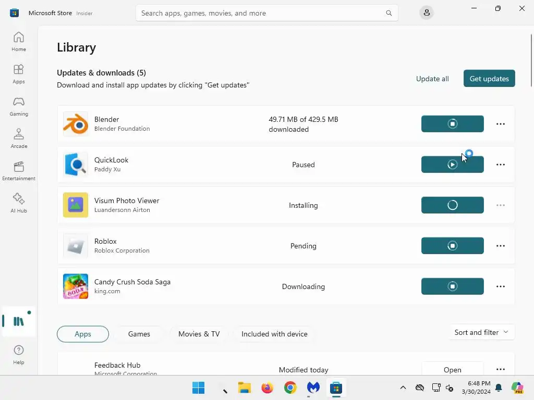Image resolution: width=534 pixels, height=400 pixels.
Task: Open File Explorer from the taskbar
Action: coord(244,387)
